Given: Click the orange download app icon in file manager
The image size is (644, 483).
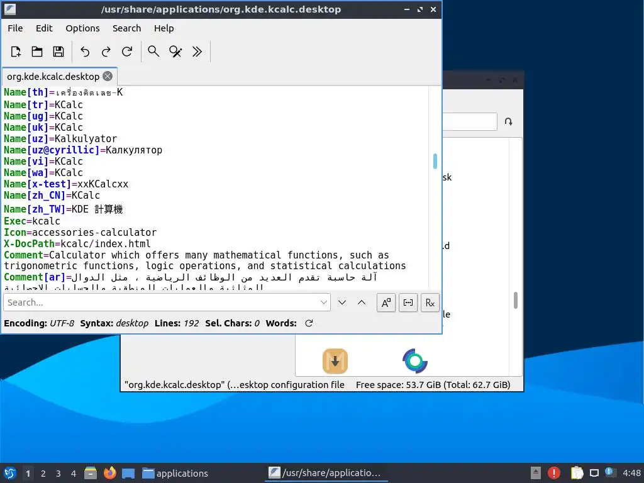Looking at the screenshot, I should click(x=335, y=361).
